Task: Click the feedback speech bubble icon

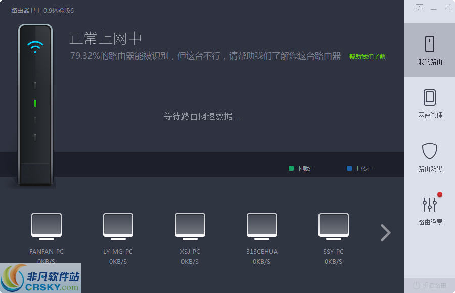Action: [419, 7]
